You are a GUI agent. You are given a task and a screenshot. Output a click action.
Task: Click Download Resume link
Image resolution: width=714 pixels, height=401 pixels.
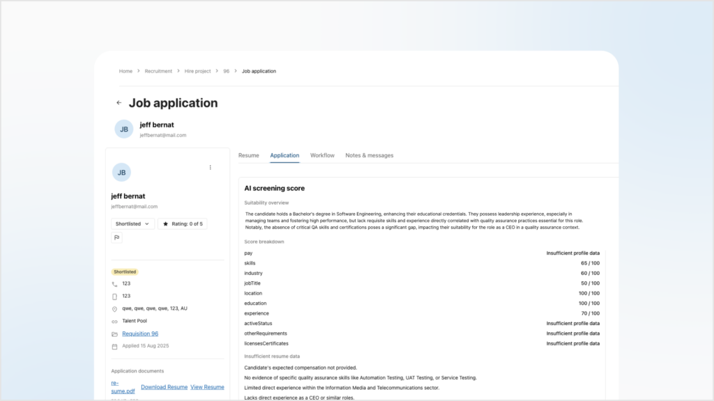point(165,387)
